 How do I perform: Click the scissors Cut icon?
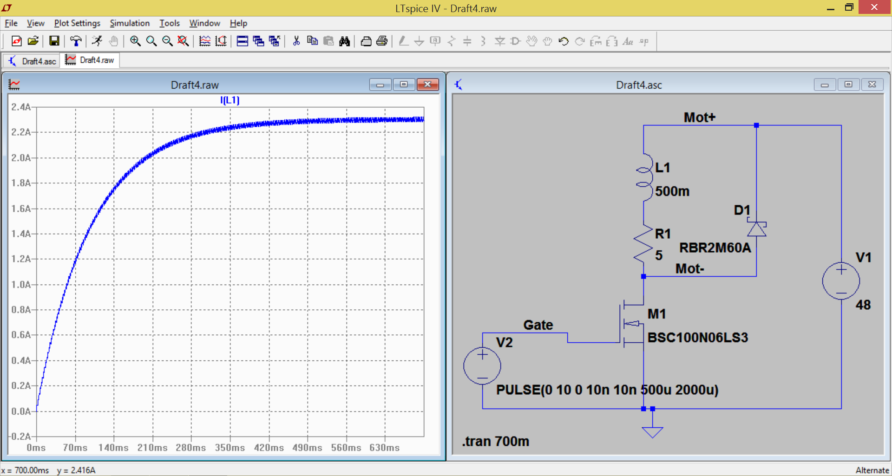296,41
